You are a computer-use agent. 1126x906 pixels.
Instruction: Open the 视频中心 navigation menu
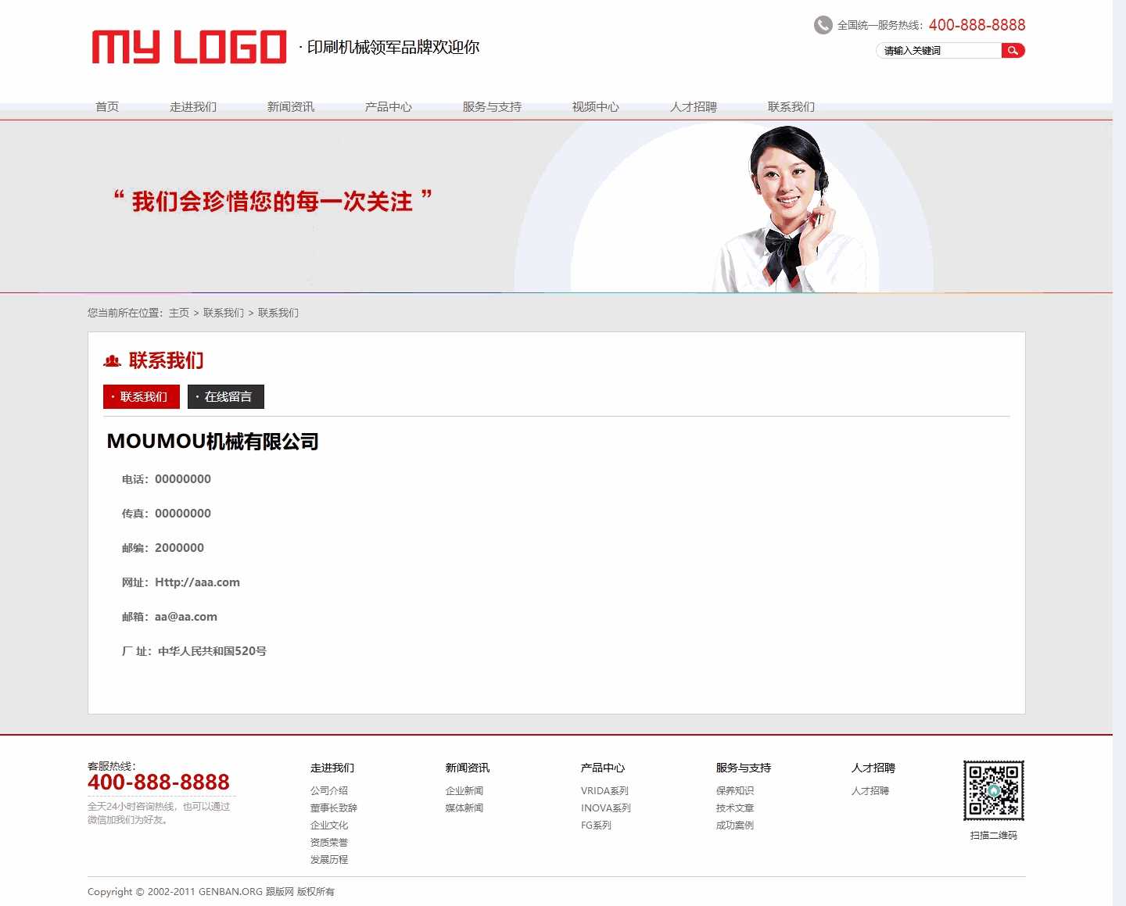click(x=597, y=107)
